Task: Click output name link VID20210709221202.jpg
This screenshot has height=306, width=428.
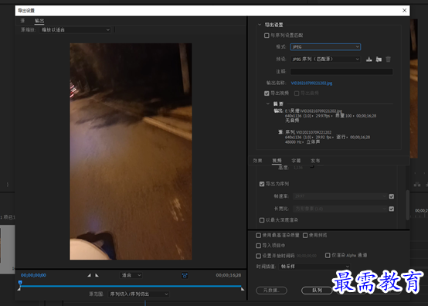Action: coord(311,83)
